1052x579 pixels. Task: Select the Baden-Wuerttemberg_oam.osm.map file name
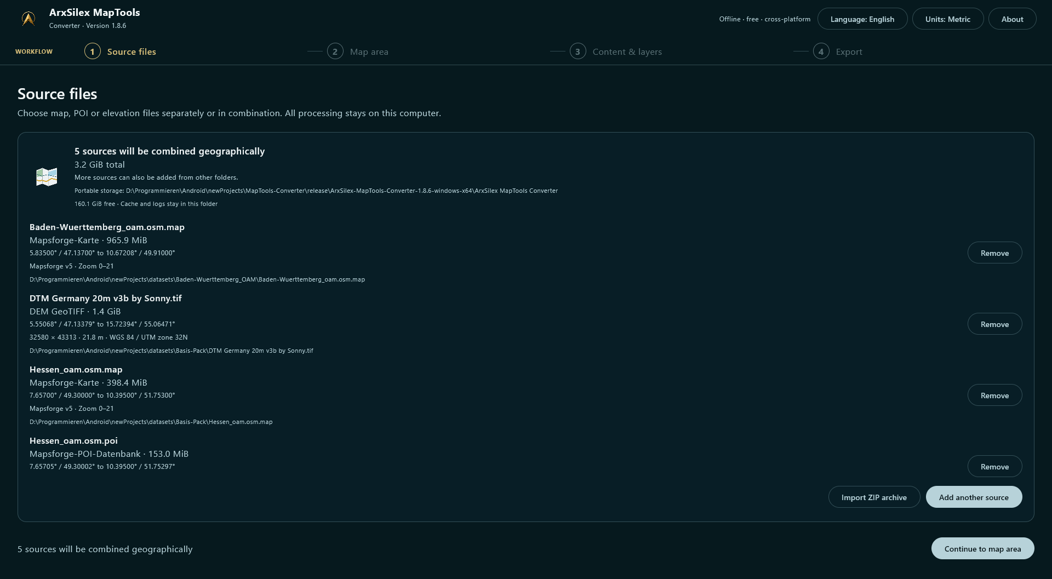click(107, 227)
